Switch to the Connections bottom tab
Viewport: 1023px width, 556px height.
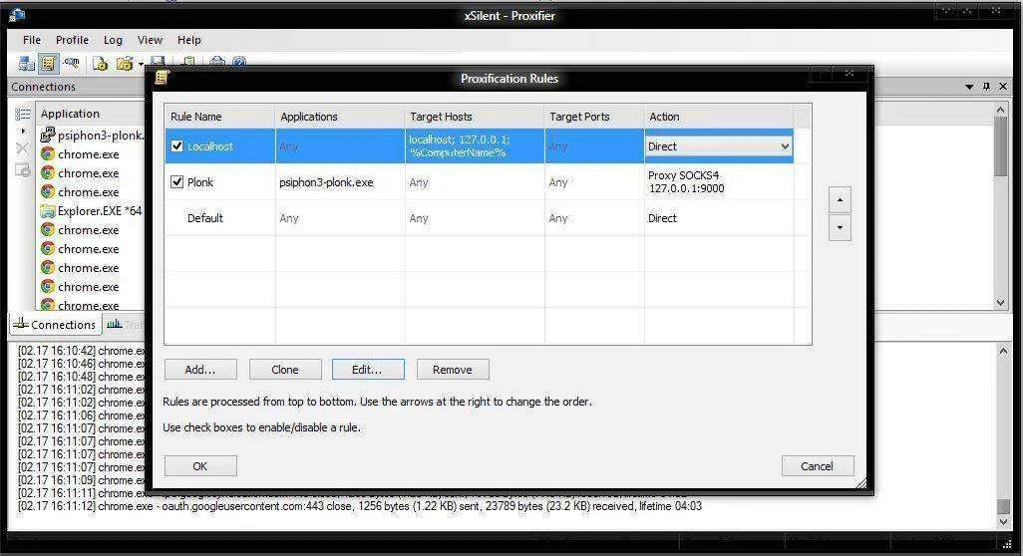tap(55, 324)
